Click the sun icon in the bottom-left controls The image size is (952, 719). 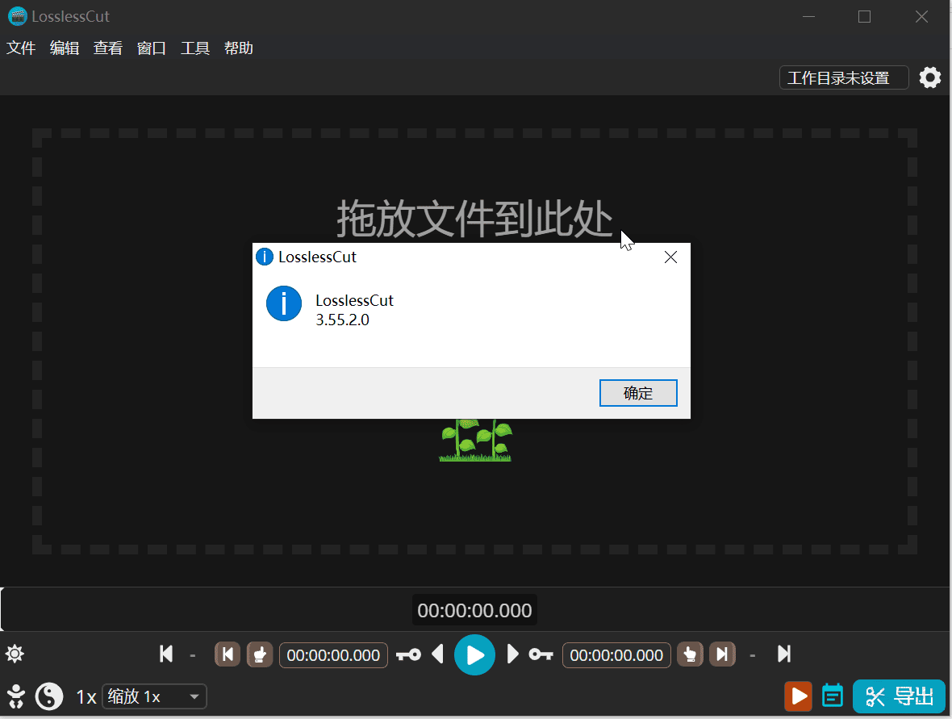pos(15,654)
